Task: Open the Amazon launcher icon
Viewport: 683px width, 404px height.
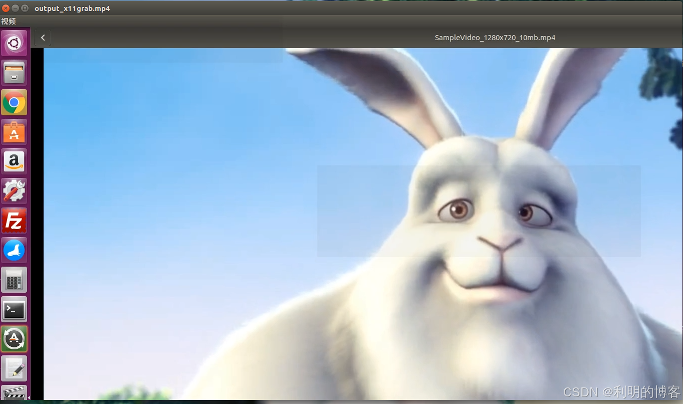Action: pyautogui.click(x=14, y=162)
